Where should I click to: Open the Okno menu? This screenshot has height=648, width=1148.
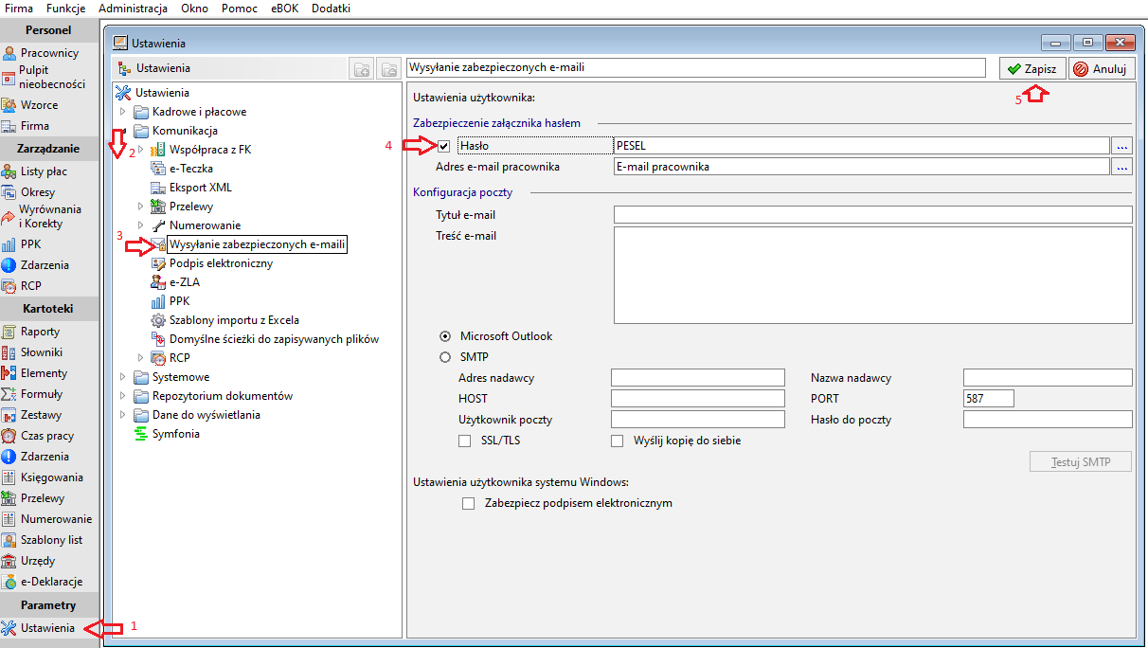click(194, 9)
